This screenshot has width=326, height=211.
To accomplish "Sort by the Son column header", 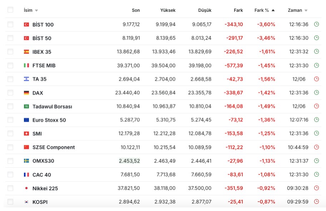I will click(x=136, y=10).
